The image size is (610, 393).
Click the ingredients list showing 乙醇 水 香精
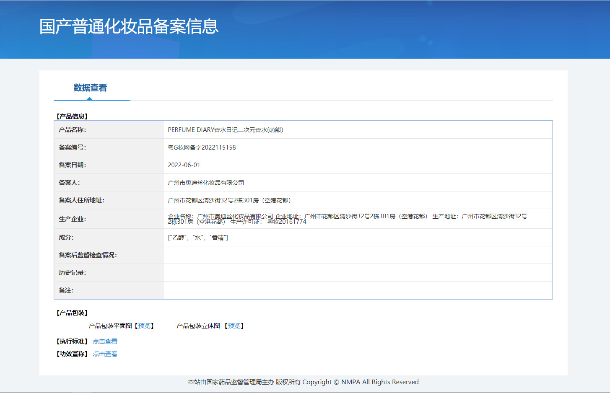click(x=197, y=237)
